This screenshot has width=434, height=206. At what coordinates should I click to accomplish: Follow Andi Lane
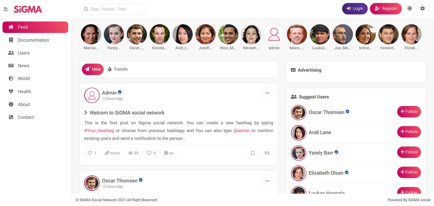(x=409, y=132)
